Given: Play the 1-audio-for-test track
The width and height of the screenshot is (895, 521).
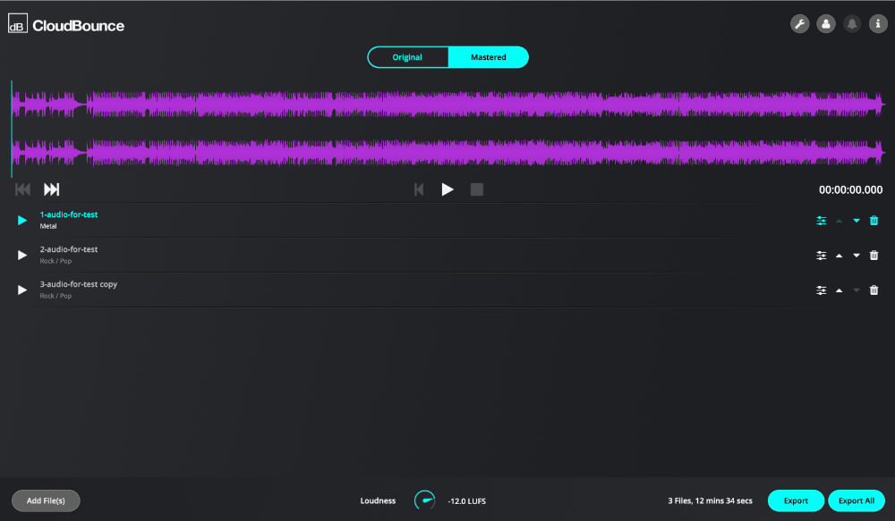Looking at the screenshot, I should coord(22,220).
